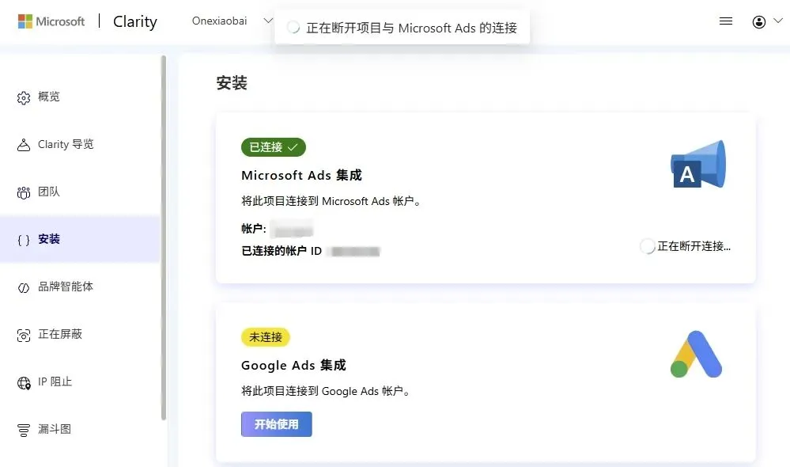Click the 团队 people icon
This screenshot has height=467, width=790.
point(24,192)
